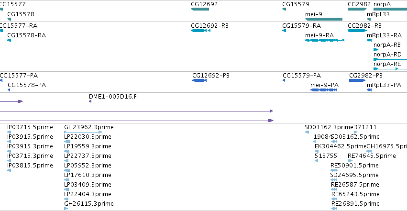Select CG15579 gene label
The height and width of the screenshot is (211, 407).
[x=296, y=4]
